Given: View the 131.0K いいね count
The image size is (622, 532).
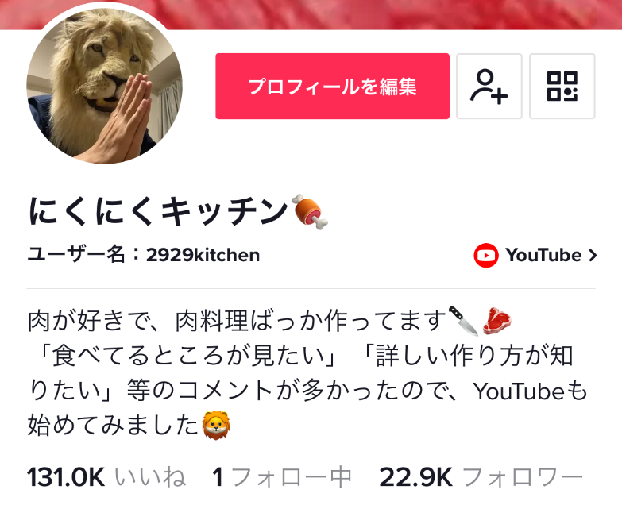Looking at the screenshot, I should point(106,477).
